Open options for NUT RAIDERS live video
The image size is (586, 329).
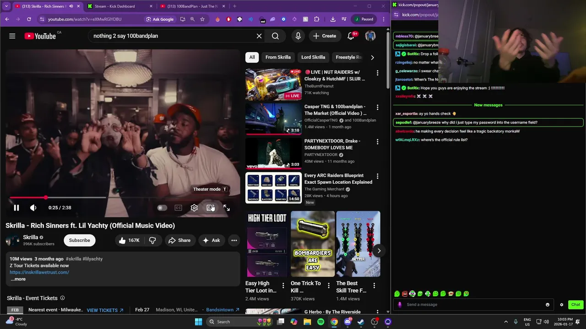click(377, 73)
